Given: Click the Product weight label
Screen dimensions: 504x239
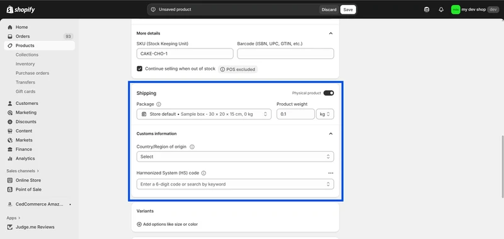Looking at the screenshot, I should [x=292, y=104].
